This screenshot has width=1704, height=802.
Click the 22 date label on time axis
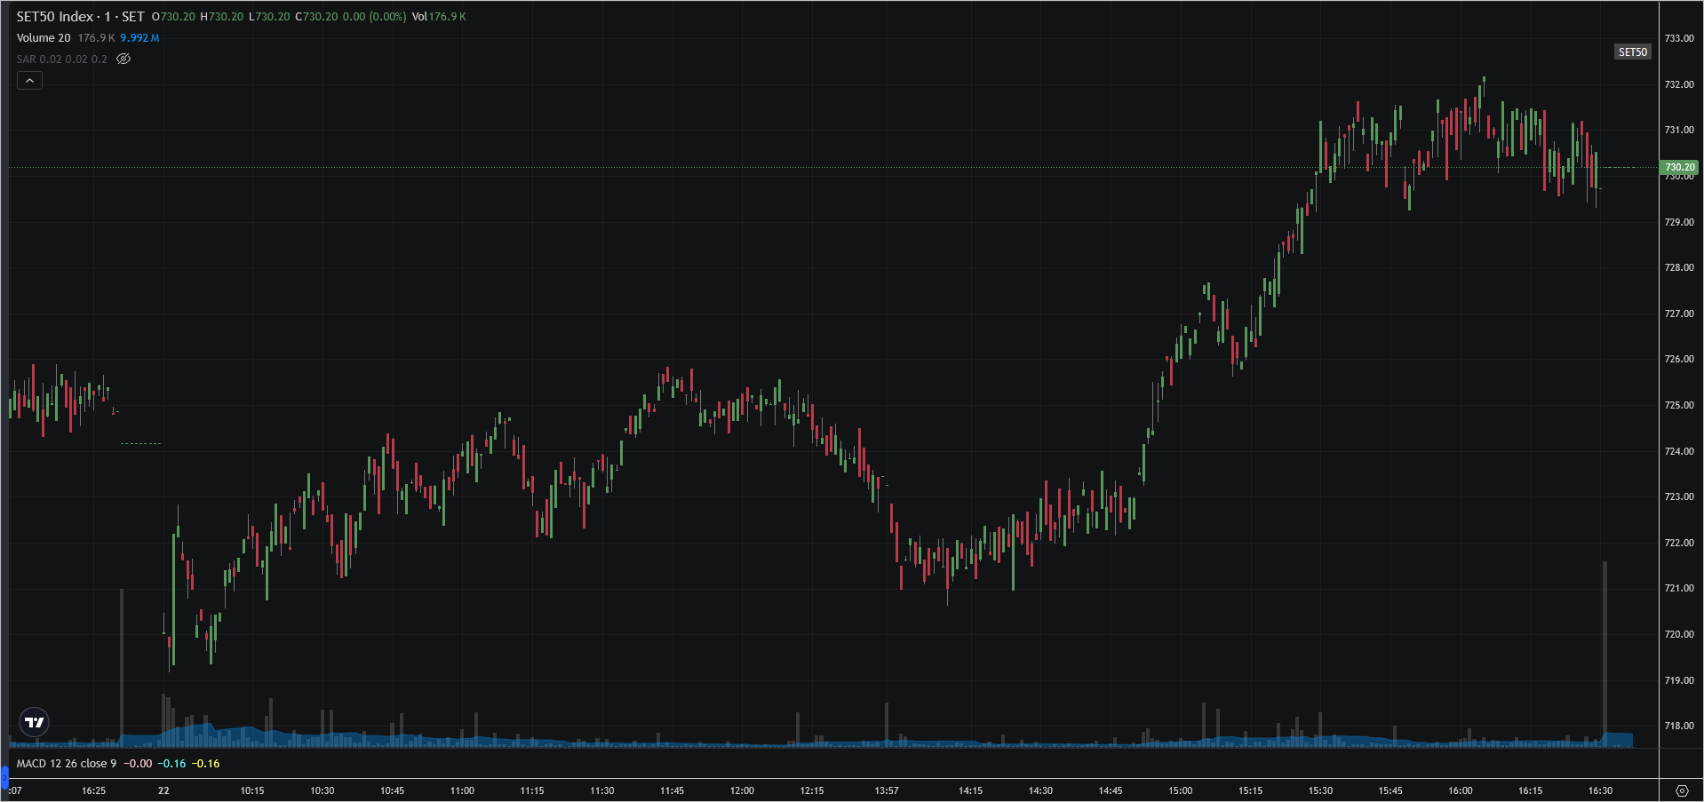pyautogui.click(x=163, y=790)
